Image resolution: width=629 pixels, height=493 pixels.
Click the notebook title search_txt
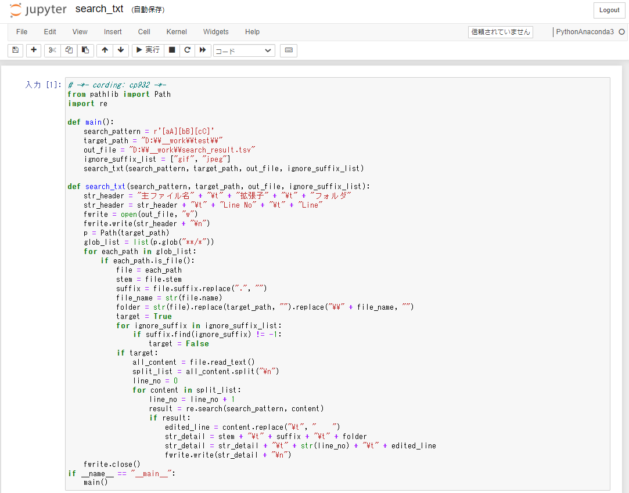point(99,9)
